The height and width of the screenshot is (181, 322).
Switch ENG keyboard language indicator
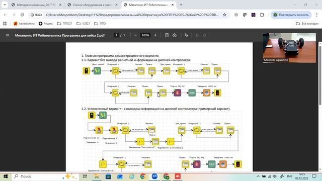coord(289,176)
